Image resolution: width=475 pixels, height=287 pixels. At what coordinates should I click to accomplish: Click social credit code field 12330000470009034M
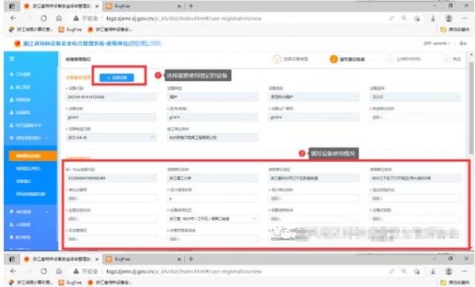pyautogui.click(x=111, y=178)
